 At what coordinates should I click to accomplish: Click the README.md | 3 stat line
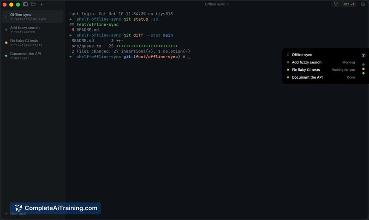pyautogui.click(x=97, y=41)
